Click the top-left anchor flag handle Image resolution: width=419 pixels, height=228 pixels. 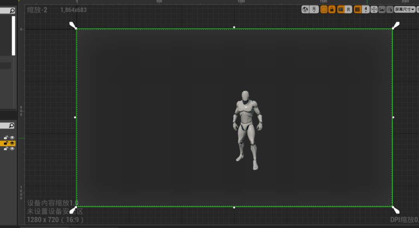pos(73,25)
